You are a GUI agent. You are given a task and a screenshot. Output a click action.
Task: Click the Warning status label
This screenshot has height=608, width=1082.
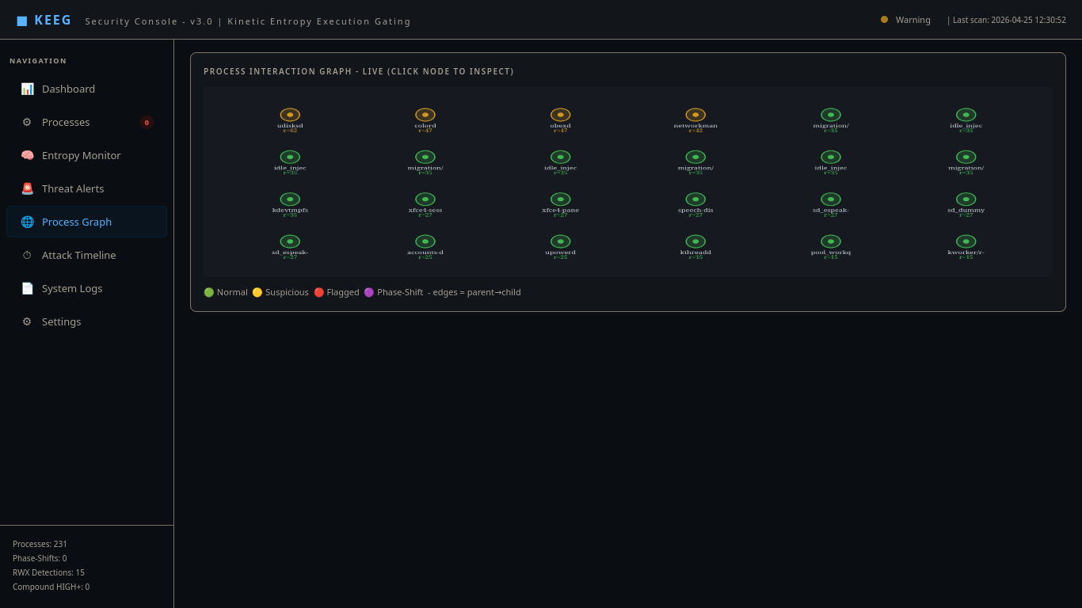pos(913,20)
